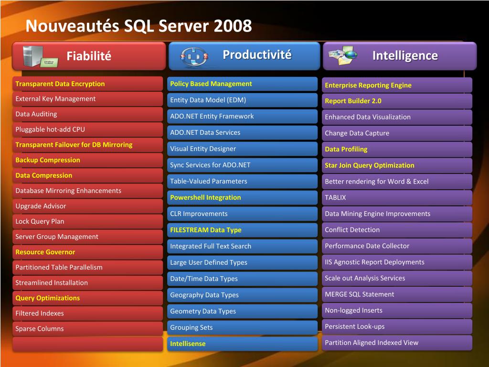This screenshot has height=367, width=489.
Task: Click Transparent Failover for DB Mirroring
Action: click(88, 145)
